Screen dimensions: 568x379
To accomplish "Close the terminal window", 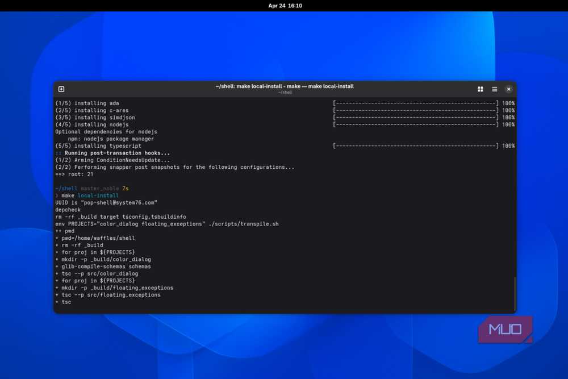I will 508,89.
